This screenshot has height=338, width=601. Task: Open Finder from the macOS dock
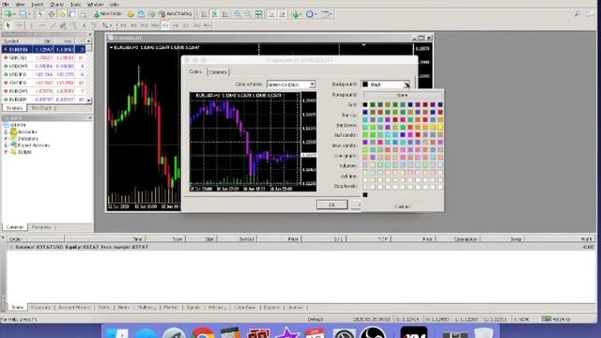point(116,332)
